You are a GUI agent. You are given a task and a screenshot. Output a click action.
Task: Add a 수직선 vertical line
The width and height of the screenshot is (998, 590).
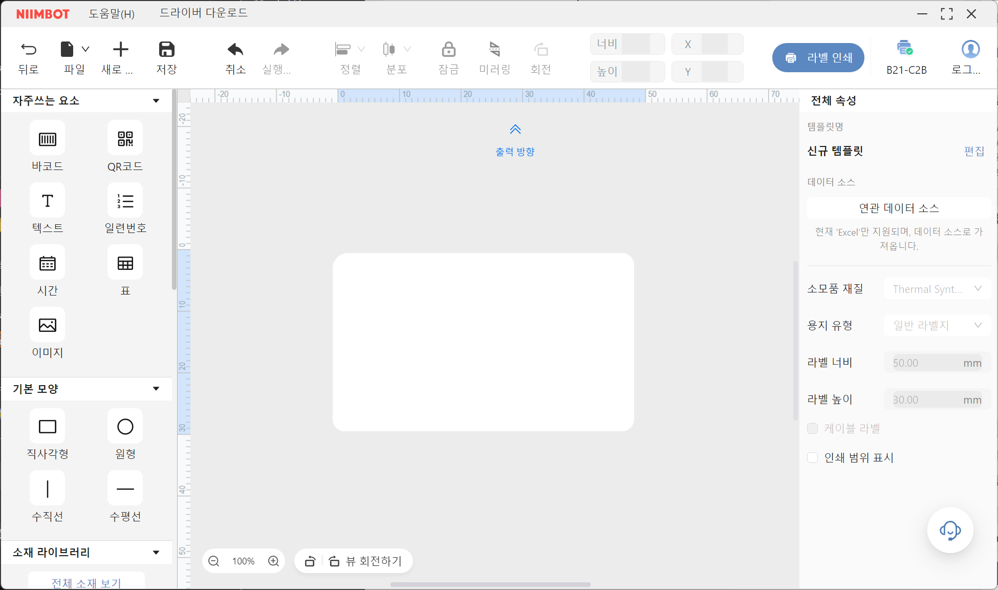coord(47,489)
